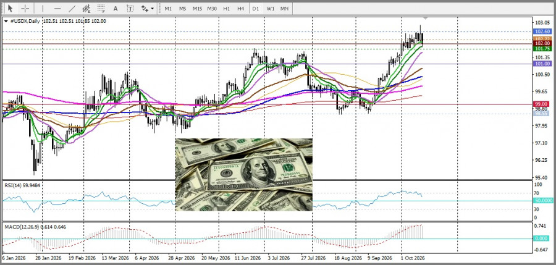The image size is (556, 265).
Task: Select the vertical line drawing tool
Action: click(x=43, y=8)
